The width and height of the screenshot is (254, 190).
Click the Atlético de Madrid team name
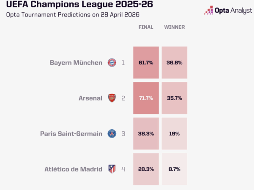point(74,169)
